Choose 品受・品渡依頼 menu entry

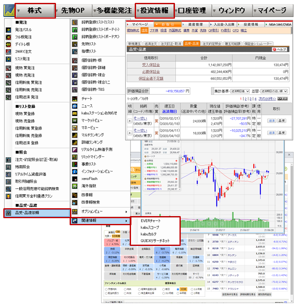[37, 213]
